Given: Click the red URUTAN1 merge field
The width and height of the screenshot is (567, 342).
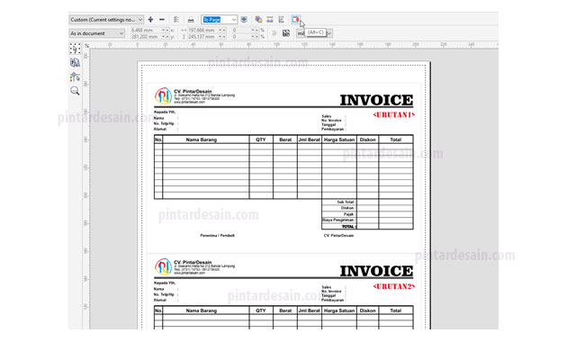Looking at the screenshot, I should point(394,115).
